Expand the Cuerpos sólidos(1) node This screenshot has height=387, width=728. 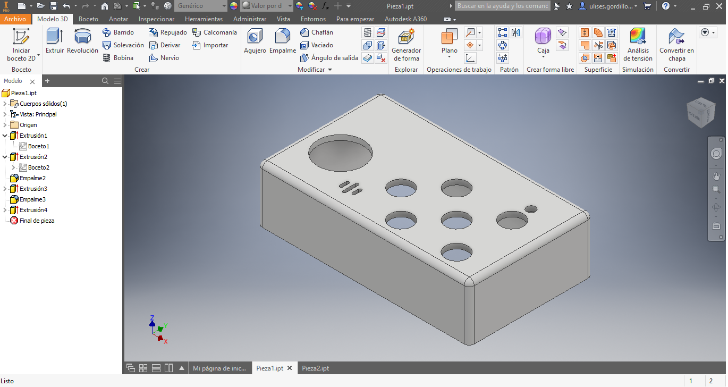click(x=5, y=104)
